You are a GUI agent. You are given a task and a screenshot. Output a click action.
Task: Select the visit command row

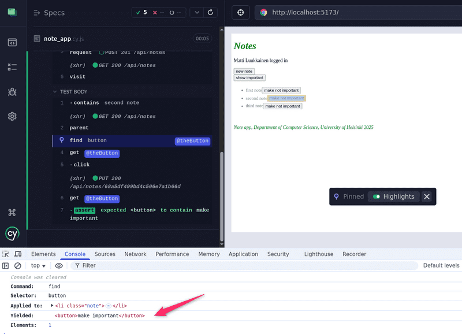tap(133, 77)
